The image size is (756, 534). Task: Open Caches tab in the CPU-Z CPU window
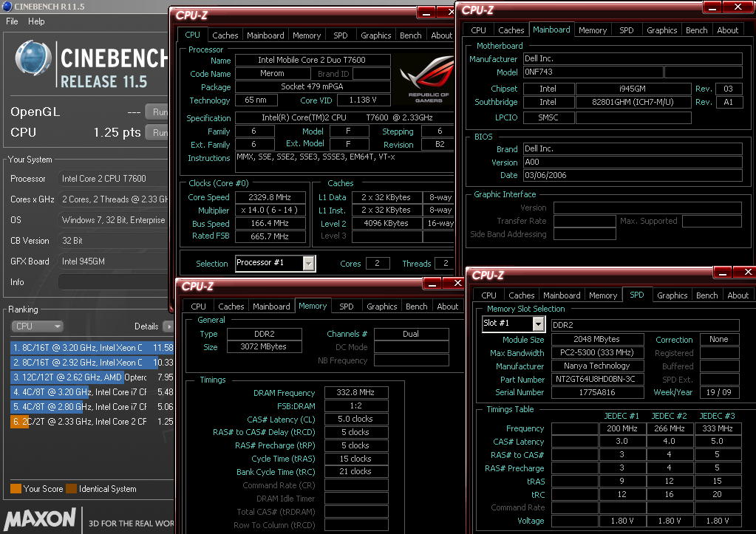pyautogui.click(x=225, y=35)
